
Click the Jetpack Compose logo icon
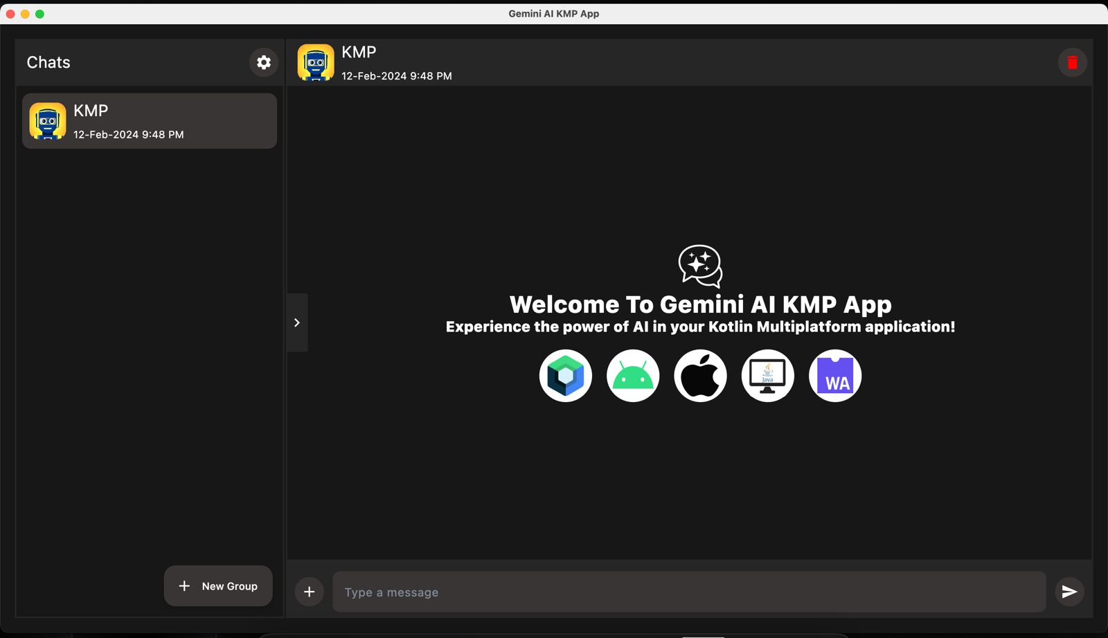tap(566, 376)
